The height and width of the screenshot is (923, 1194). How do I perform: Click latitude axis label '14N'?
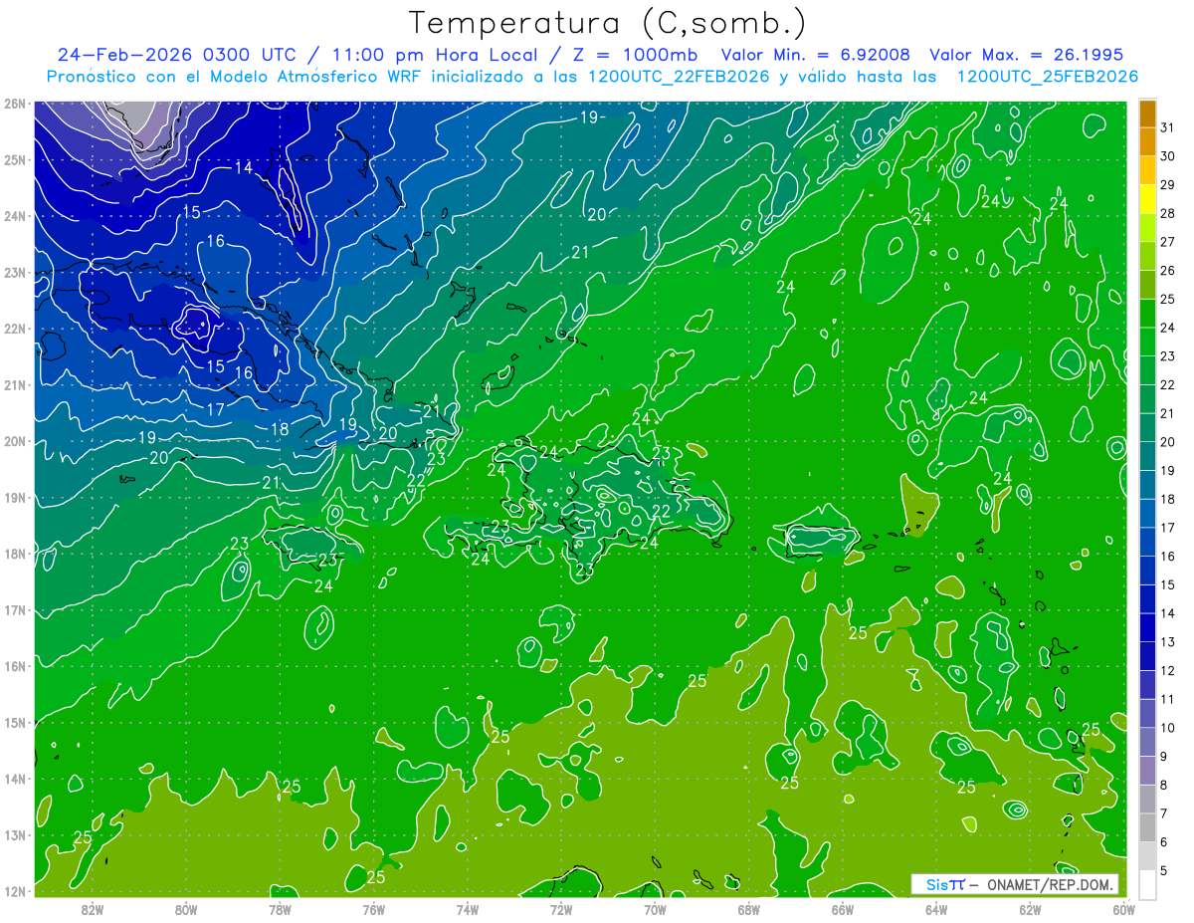pos(15,779)
